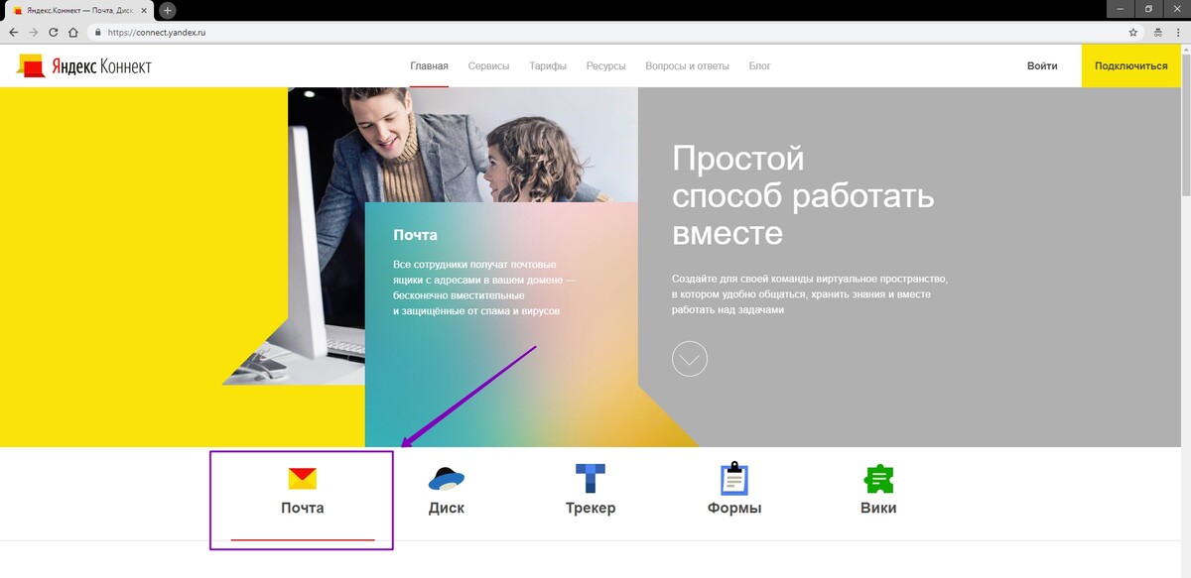Viewport: 1191px width, 578px height.
Task: Click the yellow Подключиться button
Action: [x=1131, y=66]
